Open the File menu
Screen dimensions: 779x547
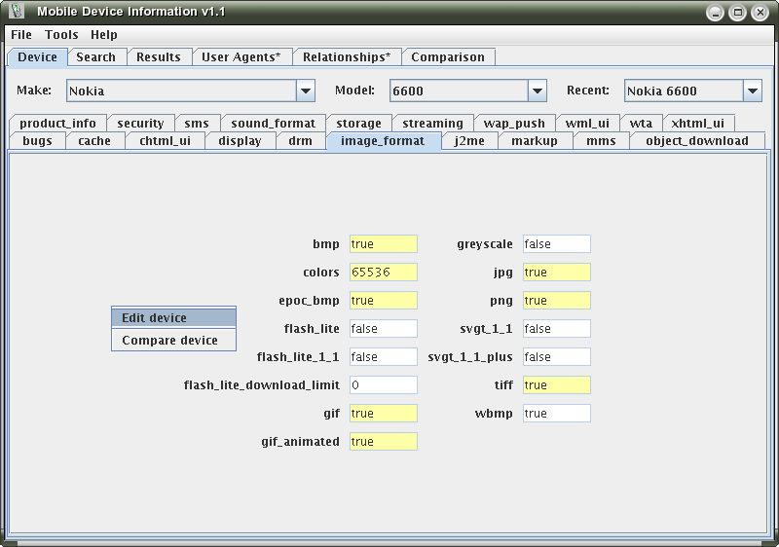21,35
